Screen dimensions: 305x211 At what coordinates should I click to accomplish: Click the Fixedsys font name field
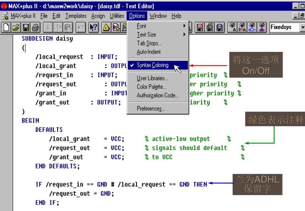coord(284,27)
